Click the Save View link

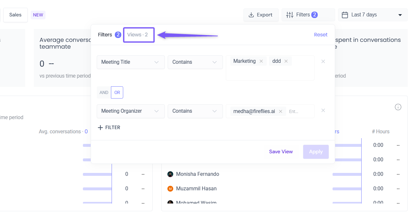point(281,152)
